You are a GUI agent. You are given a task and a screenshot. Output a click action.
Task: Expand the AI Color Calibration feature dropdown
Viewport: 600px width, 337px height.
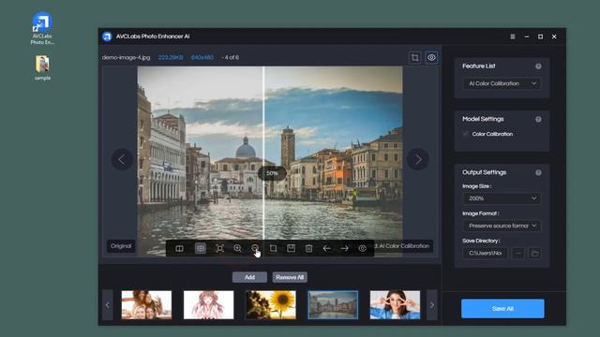[502, 83]
